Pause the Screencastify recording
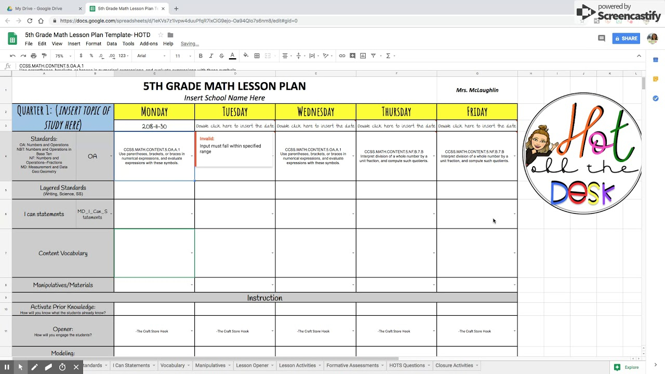The image size is (665, 374). 7,367
